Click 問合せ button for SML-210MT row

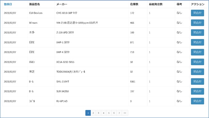pos(197,82)
